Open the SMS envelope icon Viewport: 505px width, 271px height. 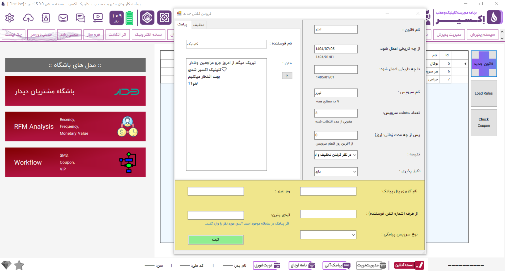[x=63, y=18]
